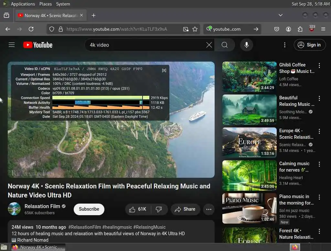Toggle picture-in-picture icon in address bar
The height and width of the screenshot is (251, 331).
[186, 29]
